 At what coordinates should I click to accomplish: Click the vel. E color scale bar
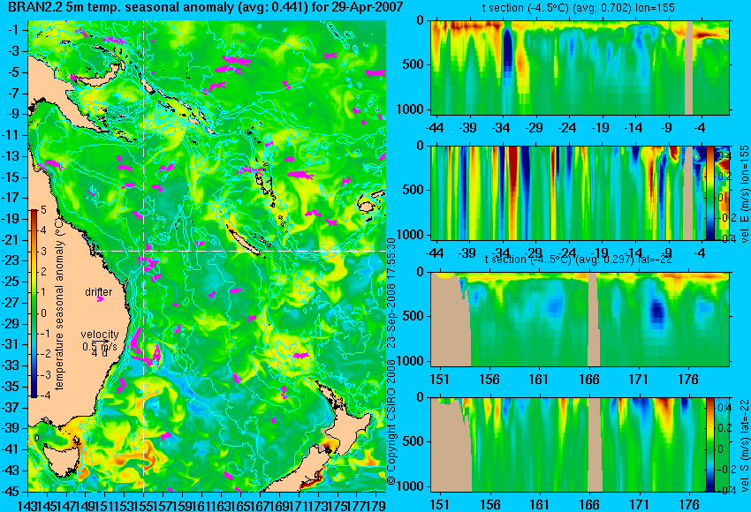(x=709, y=192)
